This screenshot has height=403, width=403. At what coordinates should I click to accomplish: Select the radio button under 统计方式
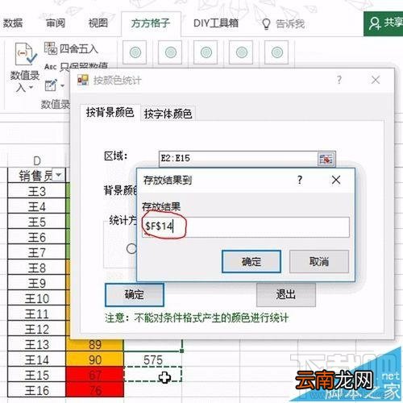[131, 248]
